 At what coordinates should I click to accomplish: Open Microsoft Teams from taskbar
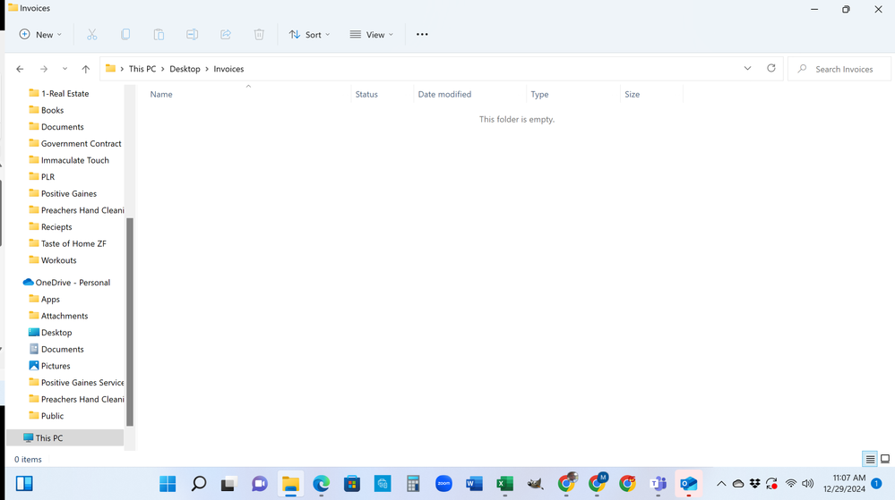coord(658,484)
